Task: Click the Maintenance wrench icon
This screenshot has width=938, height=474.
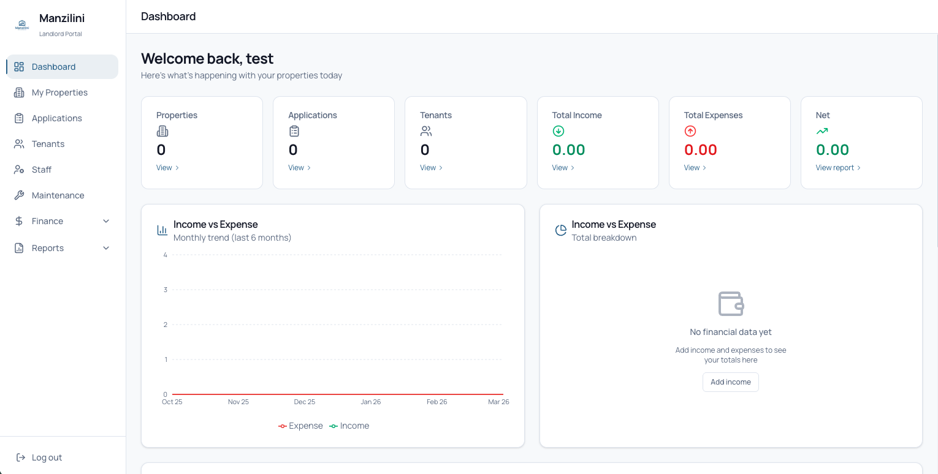Action: 19,195
